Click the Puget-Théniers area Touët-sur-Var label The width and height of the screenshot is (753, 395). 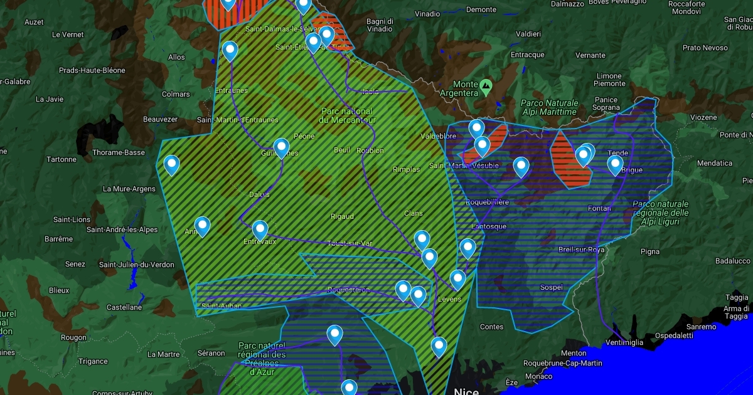[x=350, y=243]
